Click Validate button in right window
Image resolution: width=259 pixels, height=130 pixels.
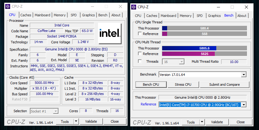[217, 122]
